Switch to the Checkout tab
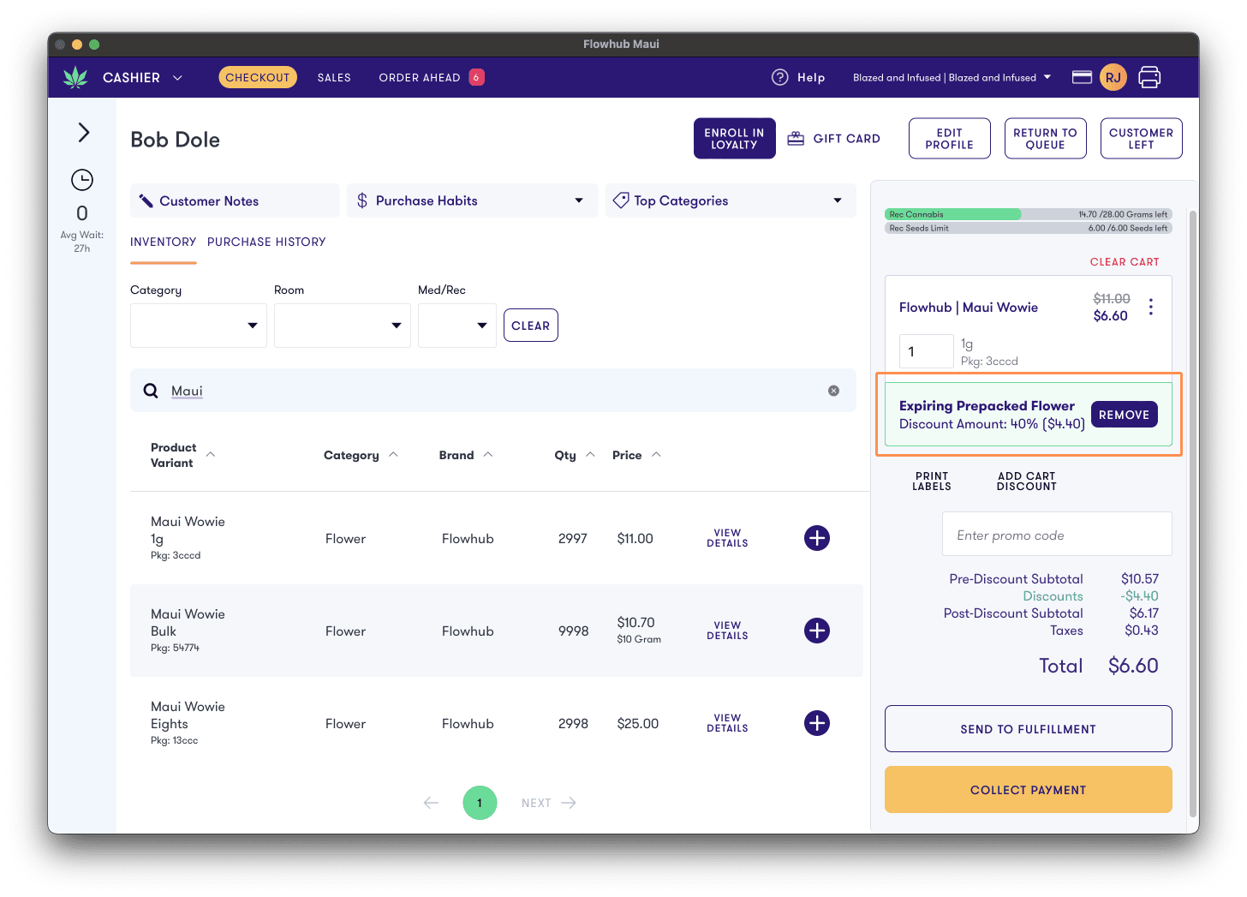Viewport: 1247px width, 897px height. [x=258, y=77]
